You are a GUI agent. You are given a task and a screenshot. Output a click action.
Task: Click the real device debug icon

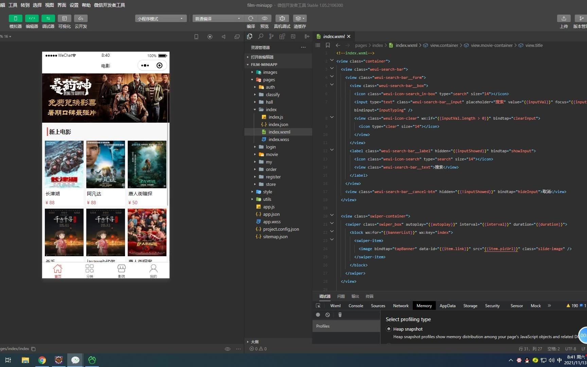click(282, 18)
